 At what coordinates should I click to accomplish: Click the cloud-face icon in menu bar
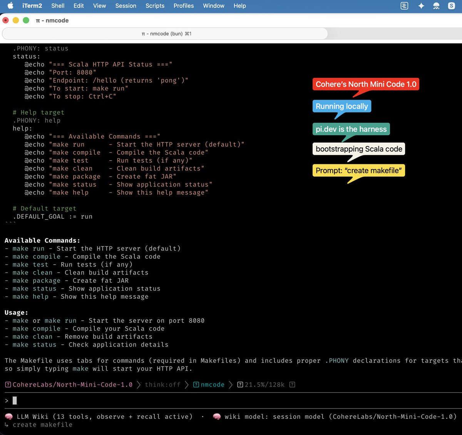(x=436, y=6)
